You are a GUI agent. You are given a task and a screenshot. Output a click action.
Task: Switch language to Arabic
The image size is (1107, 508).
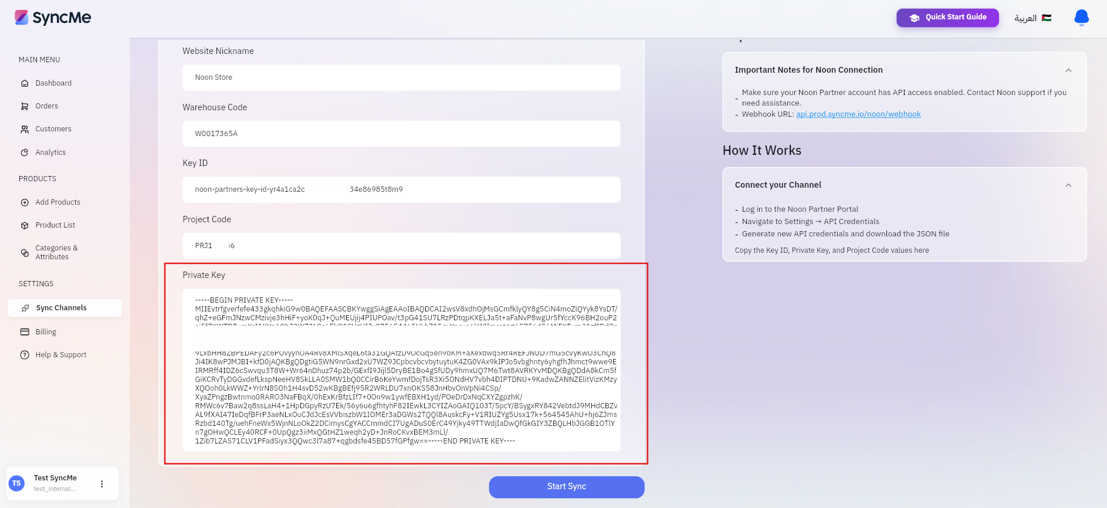coord(1032,18)
